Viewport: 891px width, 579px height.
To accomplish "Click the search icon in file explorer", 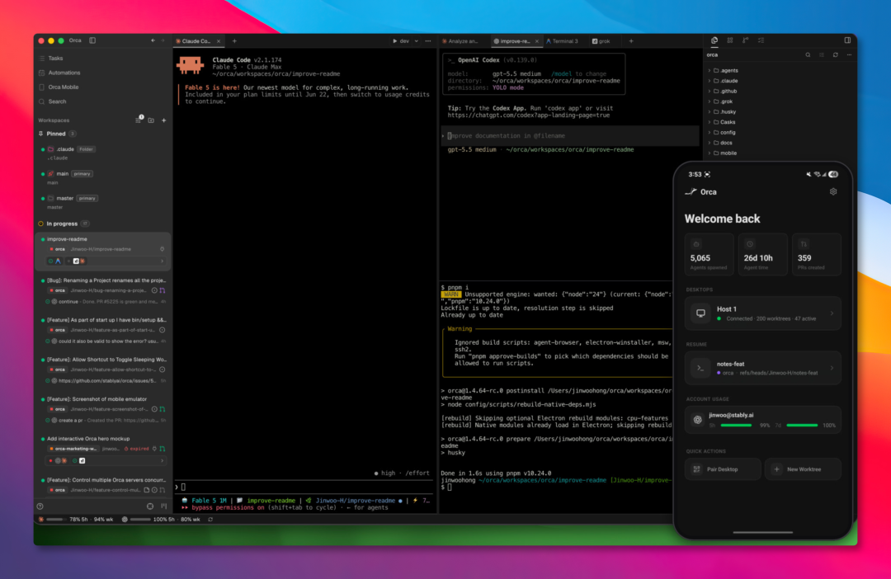I will click(808, 55).
